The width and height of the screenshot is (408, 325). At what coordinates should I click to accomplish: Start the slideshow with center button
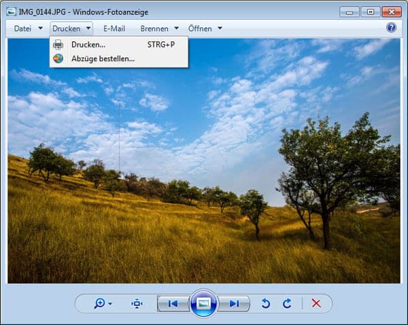click(x=203, y=303)
